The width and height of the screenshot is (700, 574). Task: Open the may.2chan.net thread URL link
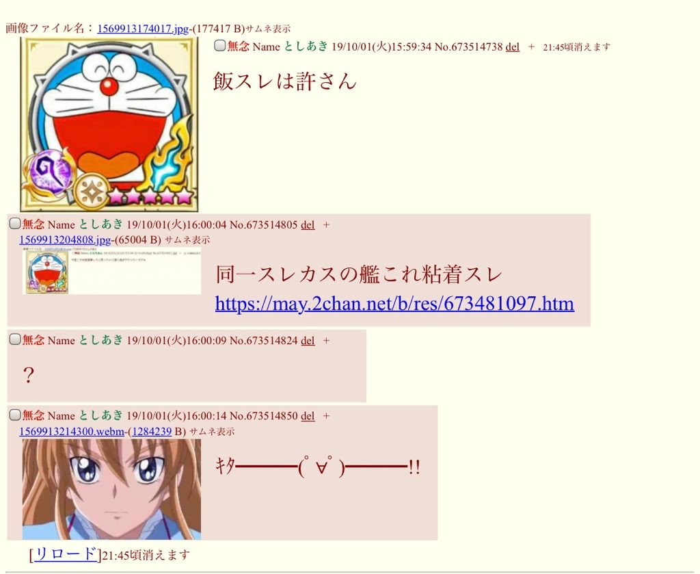click(x=394, y=304)
